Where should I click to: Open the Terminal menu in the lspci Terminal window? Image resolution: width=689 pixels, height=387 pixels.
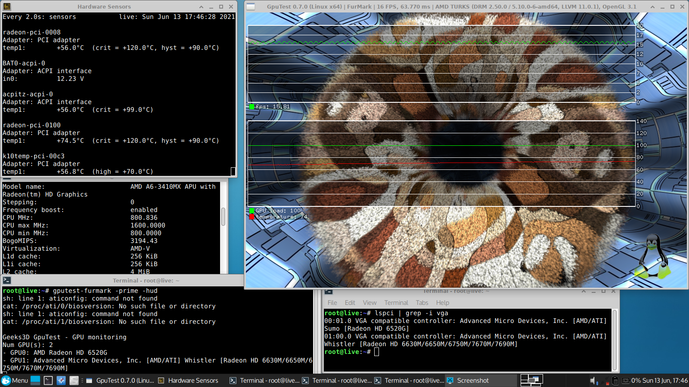pyautogui.click(x=396, y=303)
